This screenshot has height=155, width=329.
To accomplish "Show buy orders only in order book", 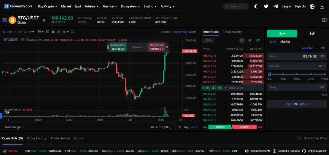I will pos(258,40).
